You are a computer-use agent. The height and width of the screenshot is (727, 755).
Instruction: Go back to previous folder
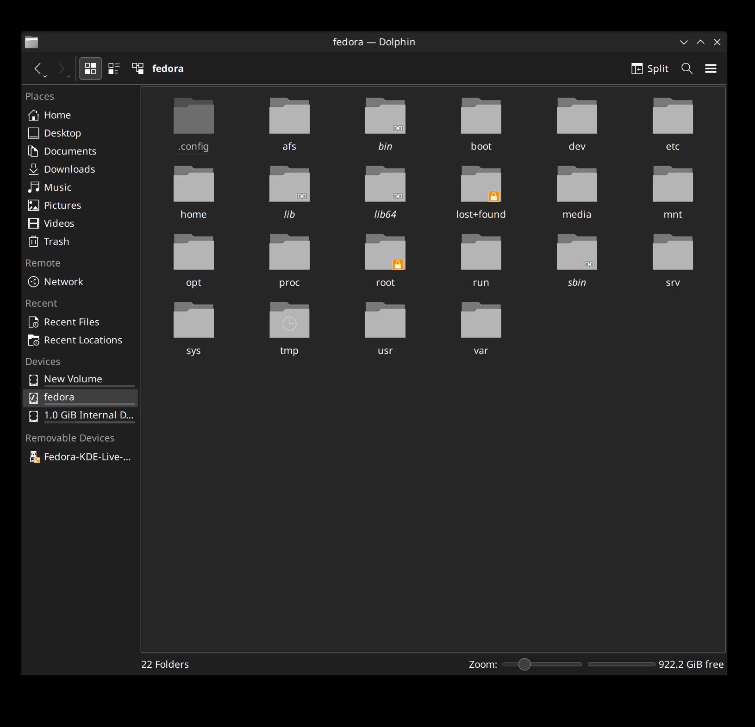click(37, 68)
